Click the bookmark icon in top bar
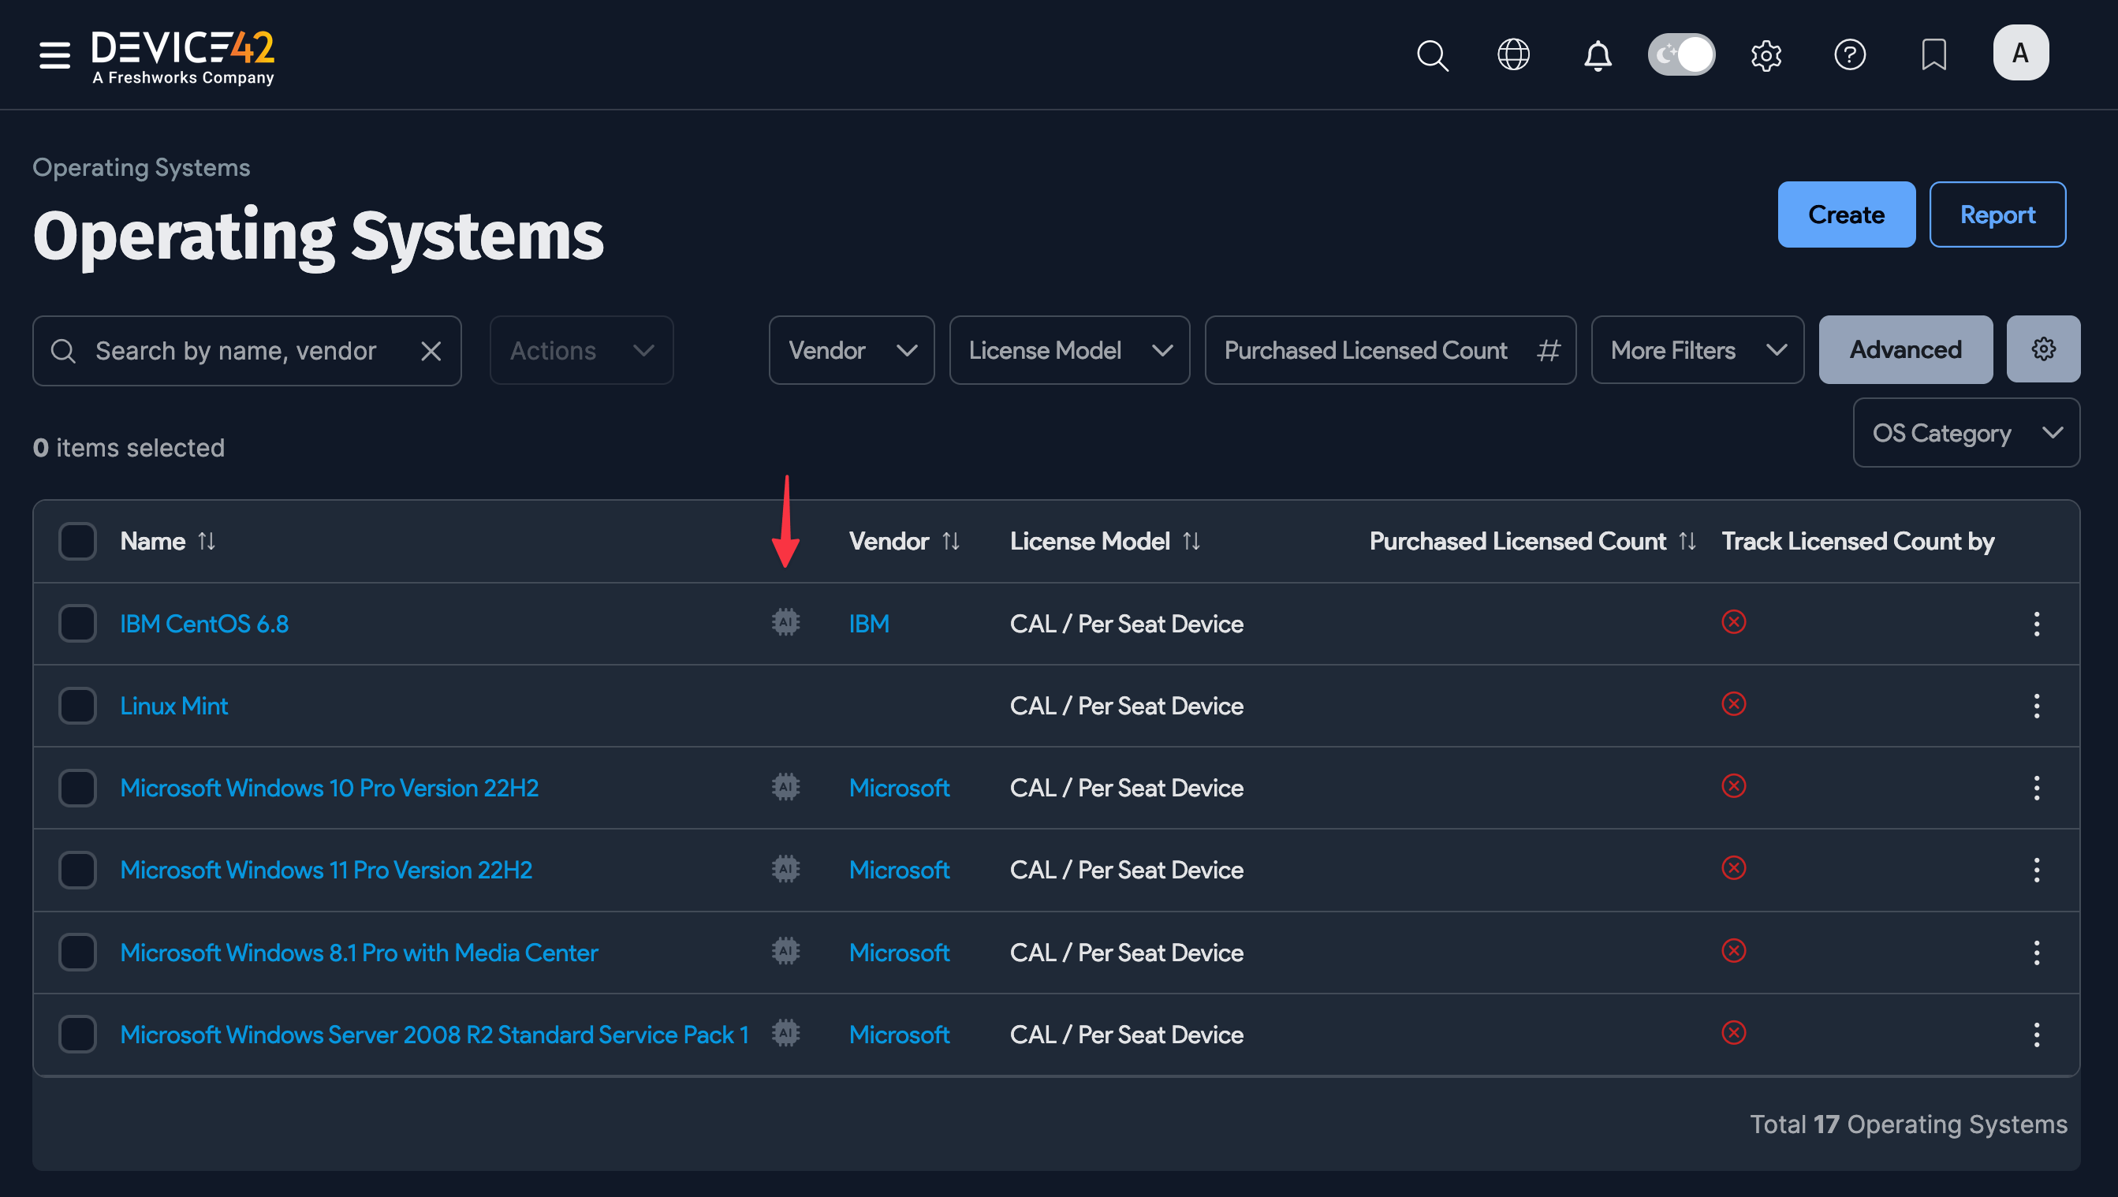The height and width of the screenshot is (1197, 2118). coord(1932,55)
